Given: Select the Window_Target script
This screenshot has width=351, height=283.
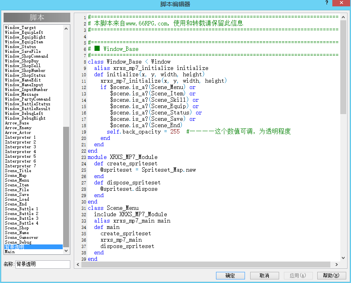Looking at the screenshot, I should pyautogui.click(x=20, y=27).
